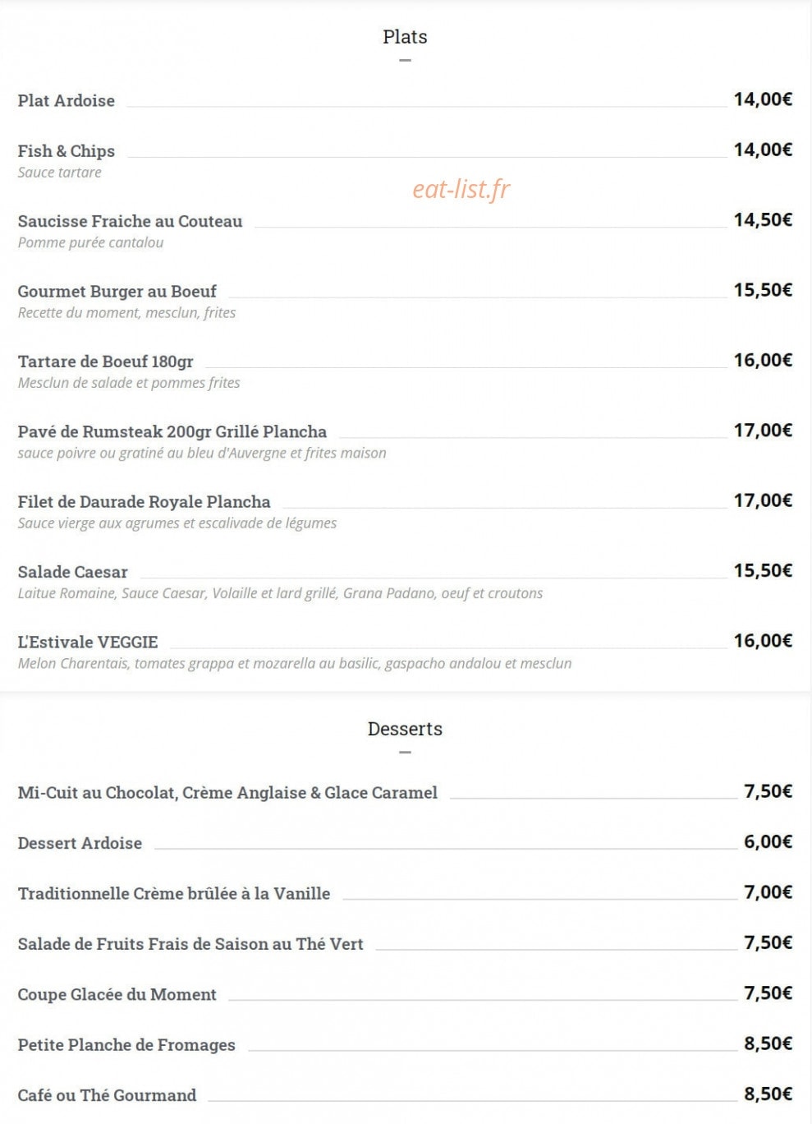
Task: Click the Fish & Chips dish name
Action: (x=67, y=151)
